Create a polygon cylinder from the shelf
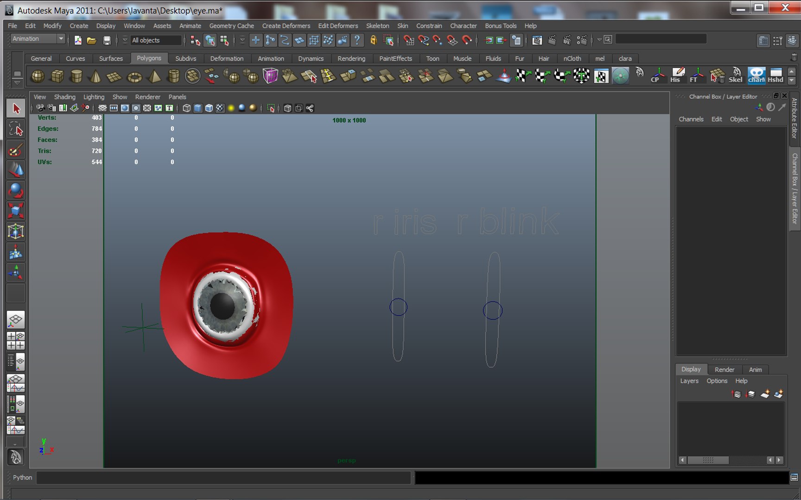 tap(76, 76)
